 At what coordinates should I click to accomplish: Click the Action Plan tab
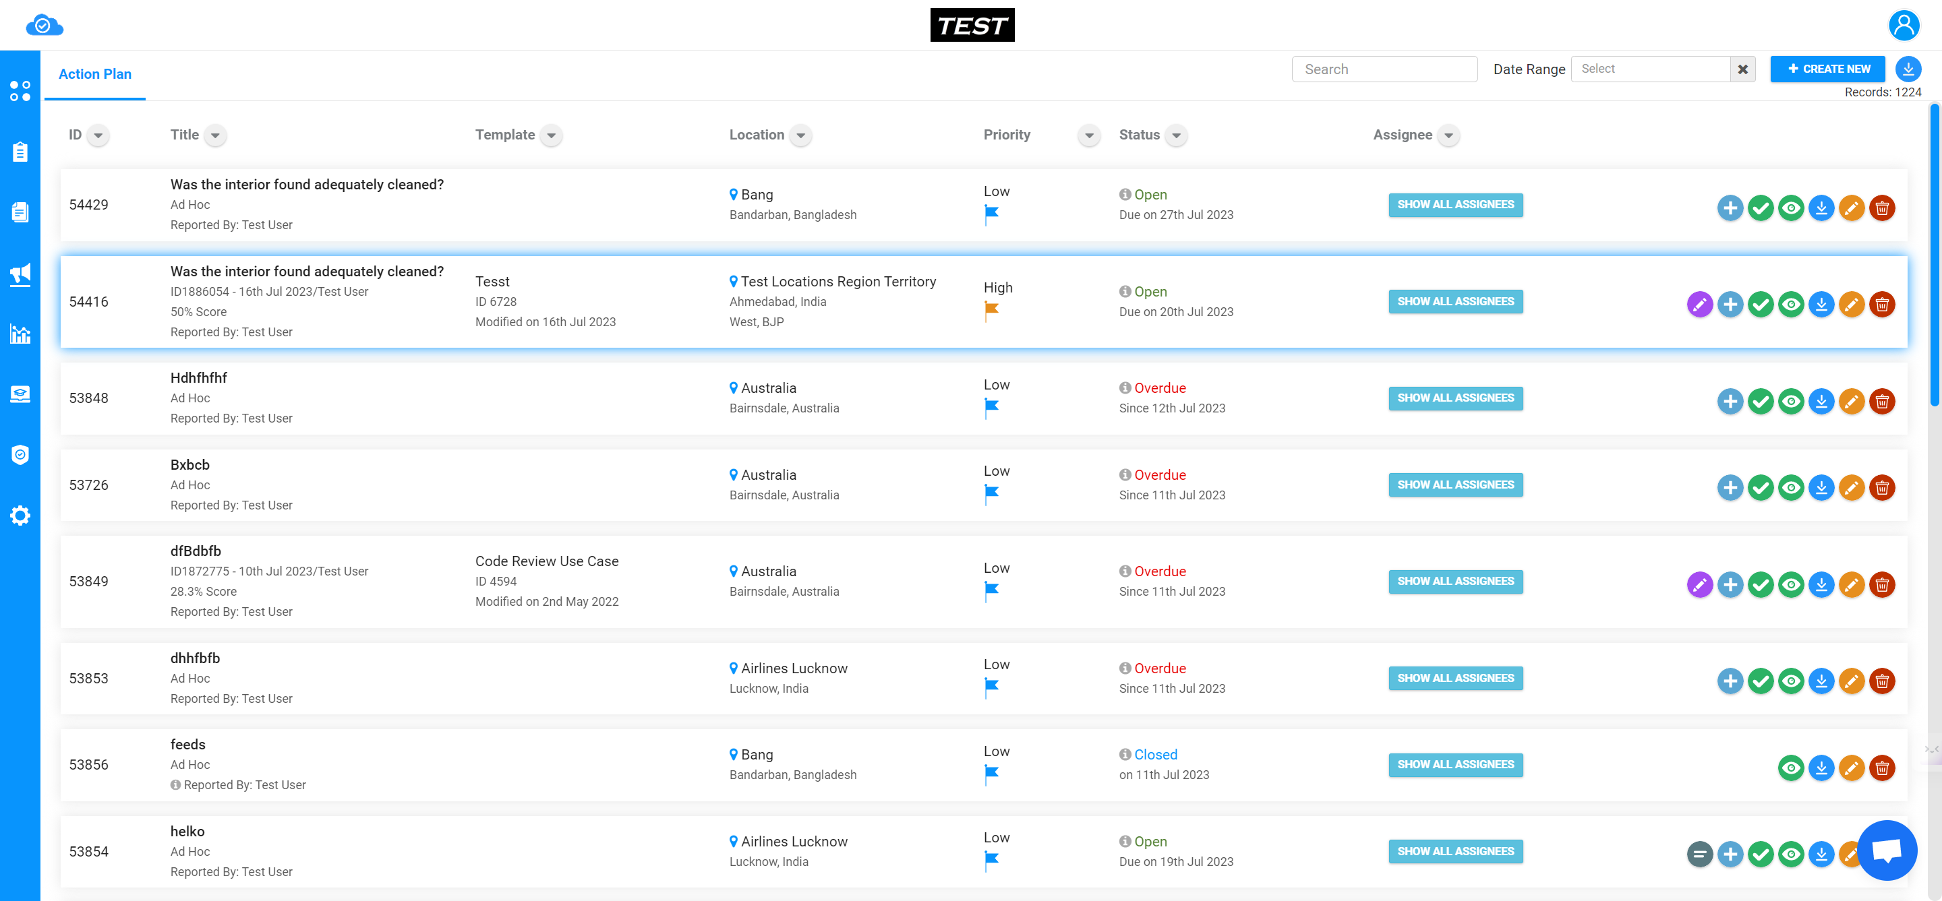pyautogui.click(x=95, y=74)
